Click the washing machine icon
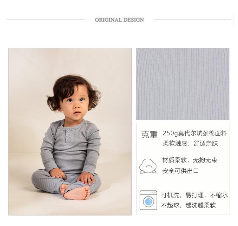Viewport: 238px width, 226px height. pos(148,200)
